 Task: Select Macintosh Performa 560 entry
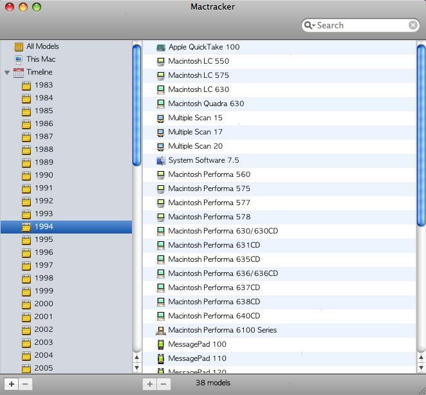(279, 174)
